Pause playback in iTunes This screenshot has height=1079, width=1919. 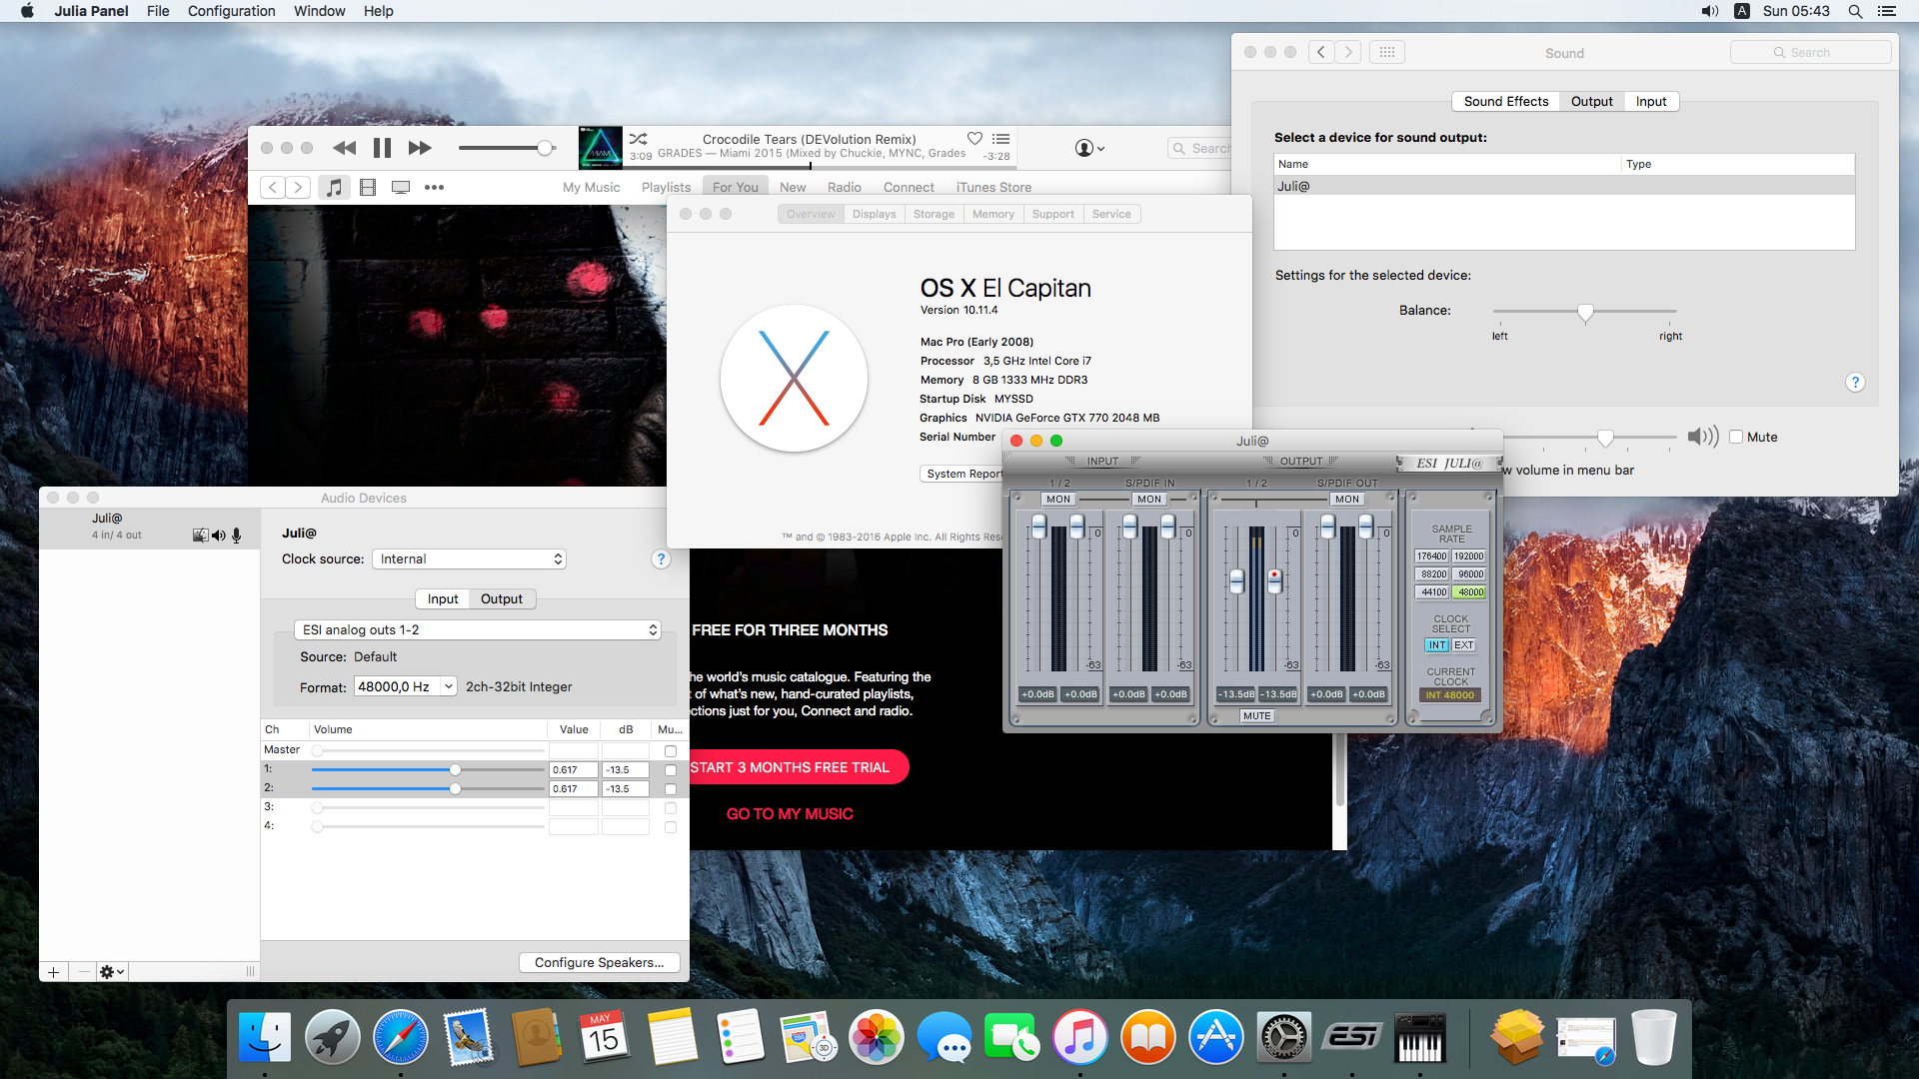point(382,148)
